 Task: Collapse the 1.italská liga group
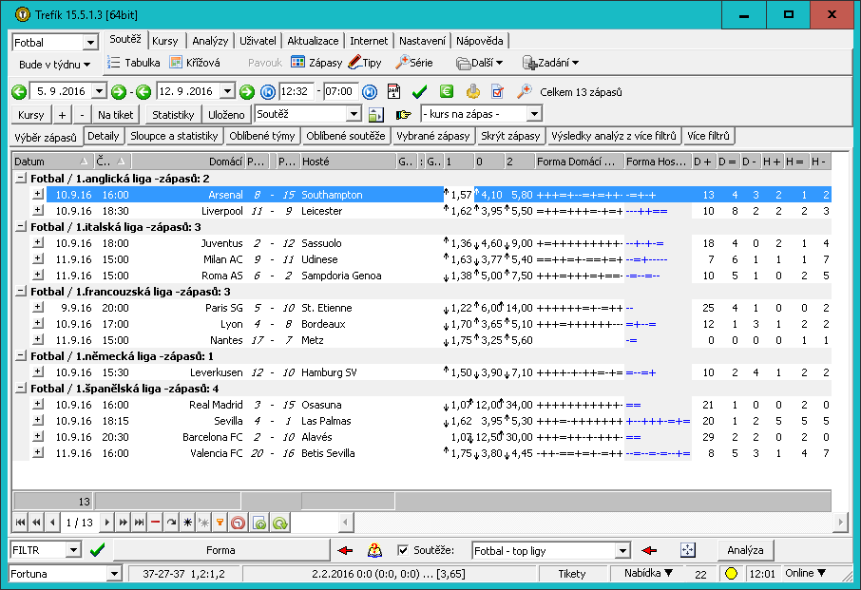[x=21, y=227]
